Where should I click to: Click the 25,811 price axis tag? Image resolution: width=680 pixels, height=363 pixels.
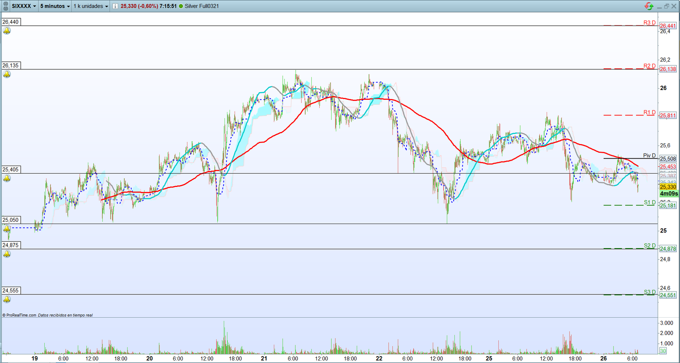(x=668, y=115)
